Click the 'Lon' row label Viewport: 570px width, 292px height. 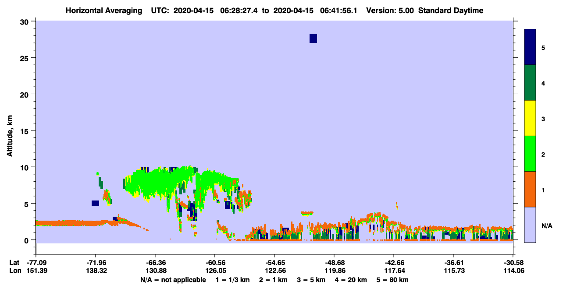click(15, 271)
